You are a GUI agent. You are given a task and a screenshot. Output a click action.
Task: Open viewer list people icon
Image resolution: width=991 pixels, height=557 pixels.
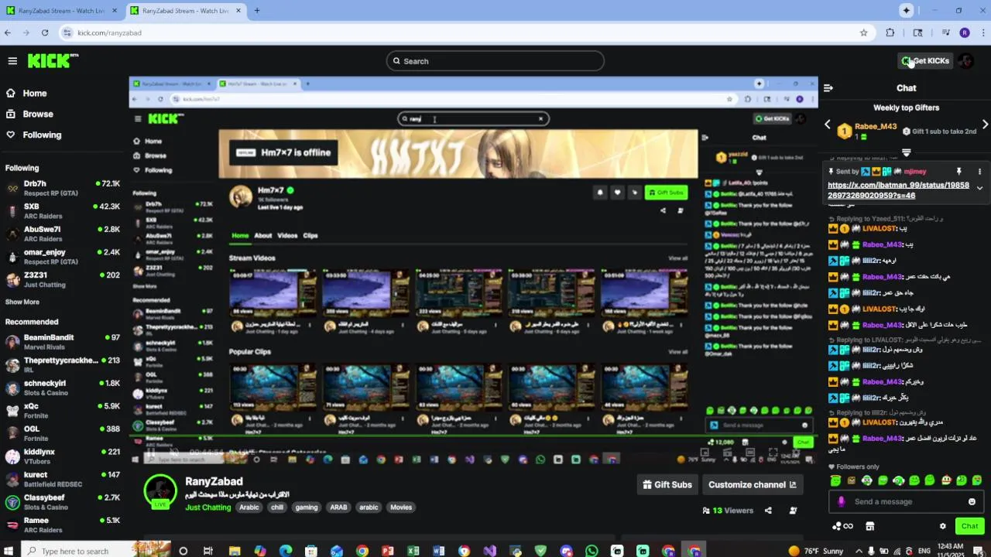(x=793, y=511)
